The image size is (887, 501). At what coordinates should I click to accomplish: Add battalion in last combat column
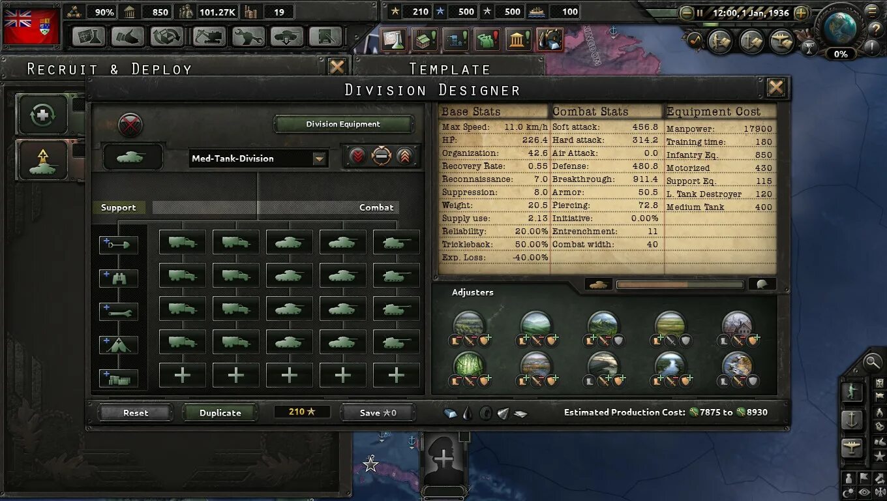[x=396, y=375]
